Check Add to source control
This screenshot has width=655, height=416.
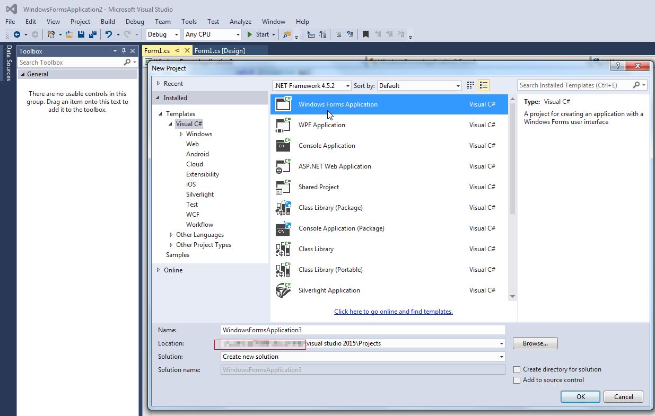tap(517, 380)
